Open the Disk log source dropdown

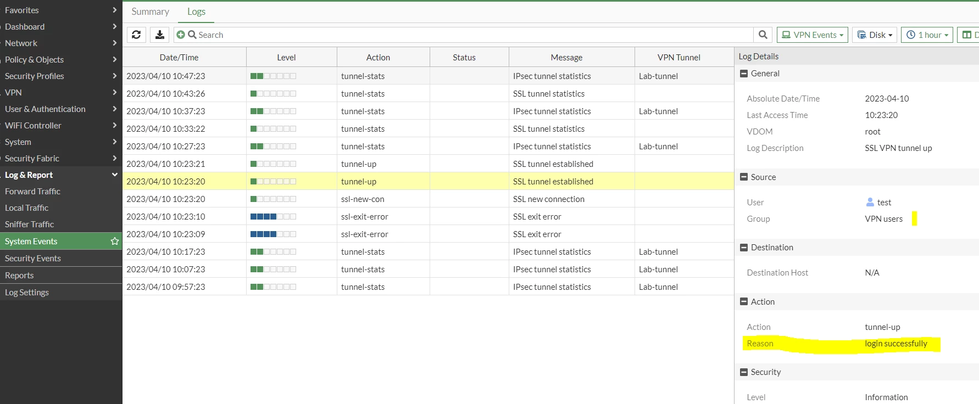click(x=875, y=35)
